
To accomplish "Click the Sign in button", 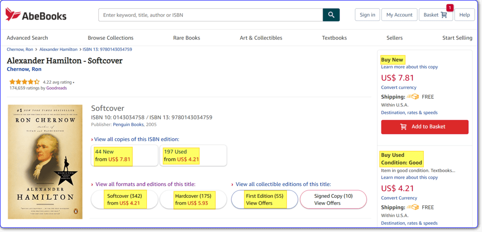I will (x=367, y=15).
